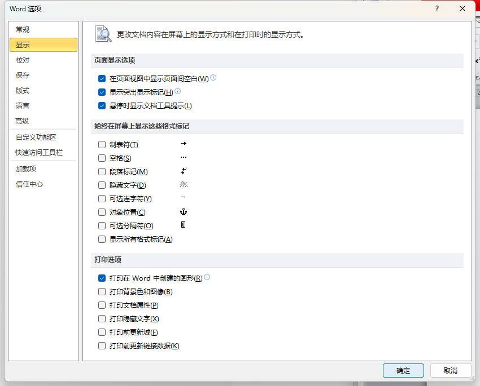This screenshot has width=480, height=386.
Task: Open the 加载项 category
Action: (x=43, y=169)
